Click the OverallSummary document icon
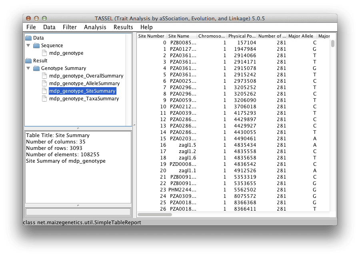 point(44,76)
